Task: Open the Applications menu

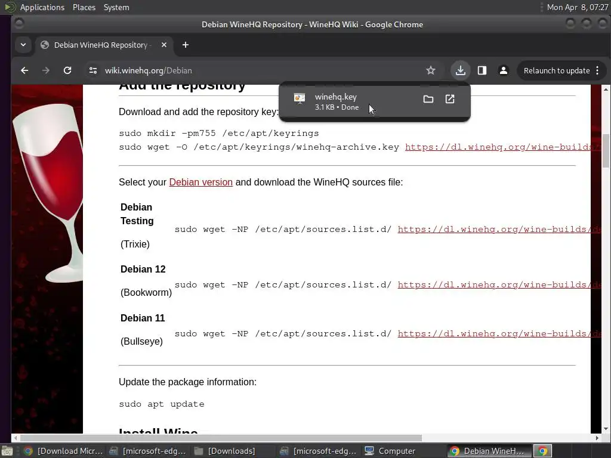Action: click(x=42, y=7)
